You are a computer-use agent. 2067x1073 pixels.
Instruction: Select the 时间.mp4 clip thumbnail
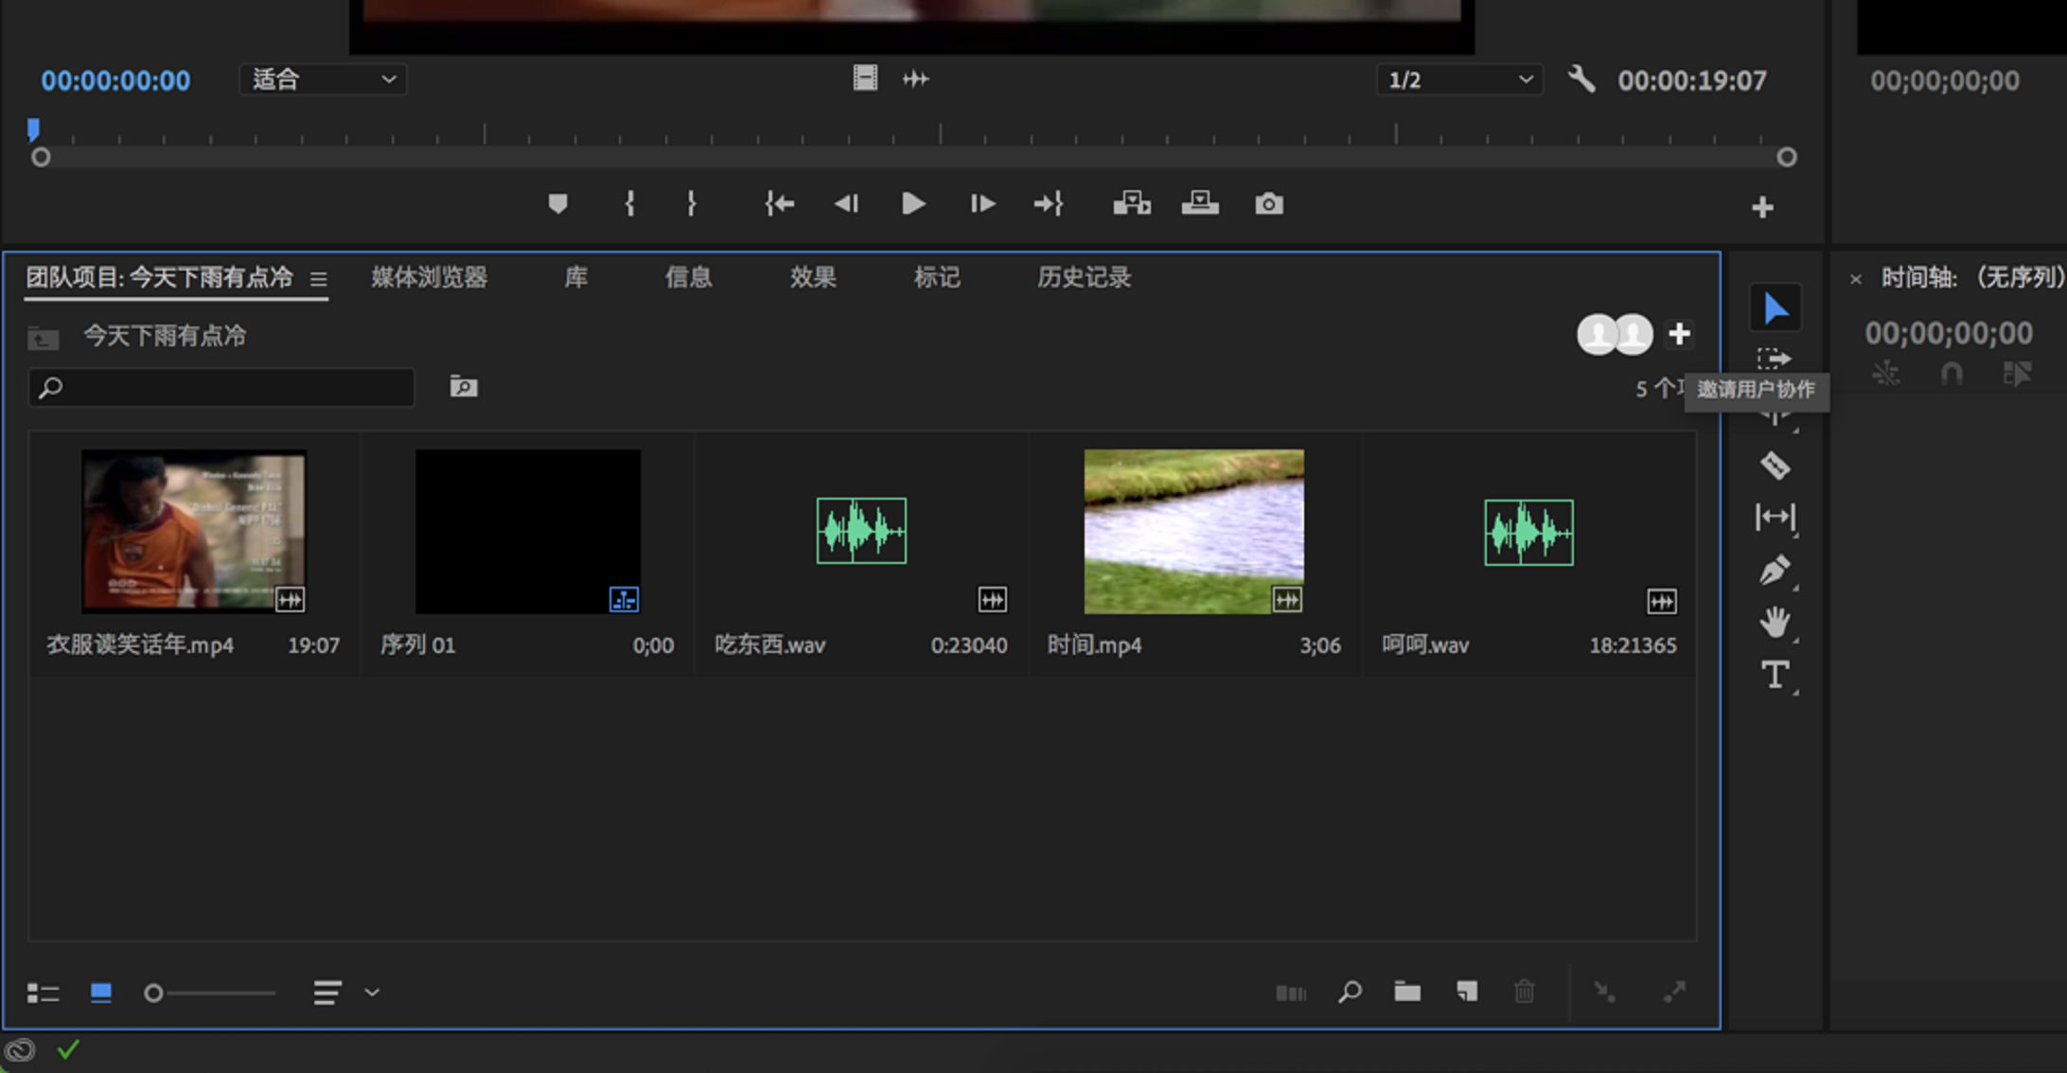(1193, 531)
